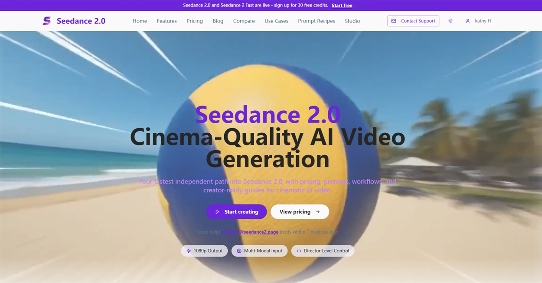The image size is (542, 283).
Task: Click the 1080p Output badge
Action: [204, 251]
